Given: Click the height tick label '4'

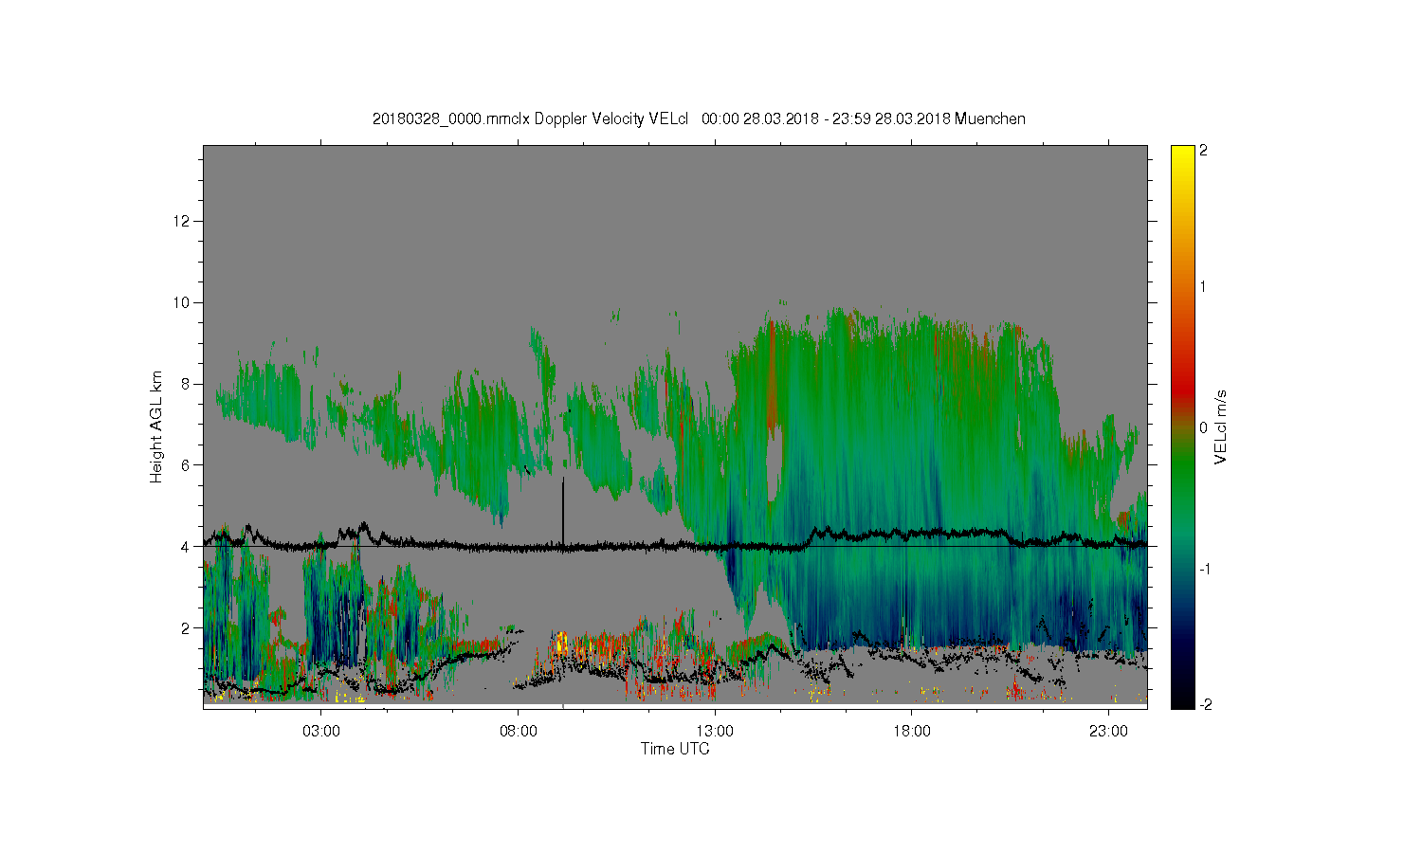Looking at the screenshot, I should [x=187, y=547].
